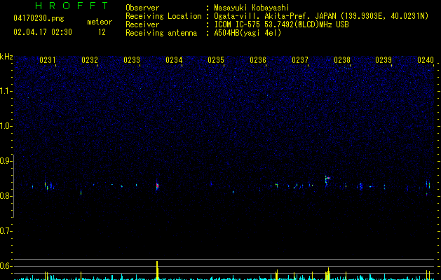Click the meteor count value 12
The image size is (441, 280).
(102, 32)
